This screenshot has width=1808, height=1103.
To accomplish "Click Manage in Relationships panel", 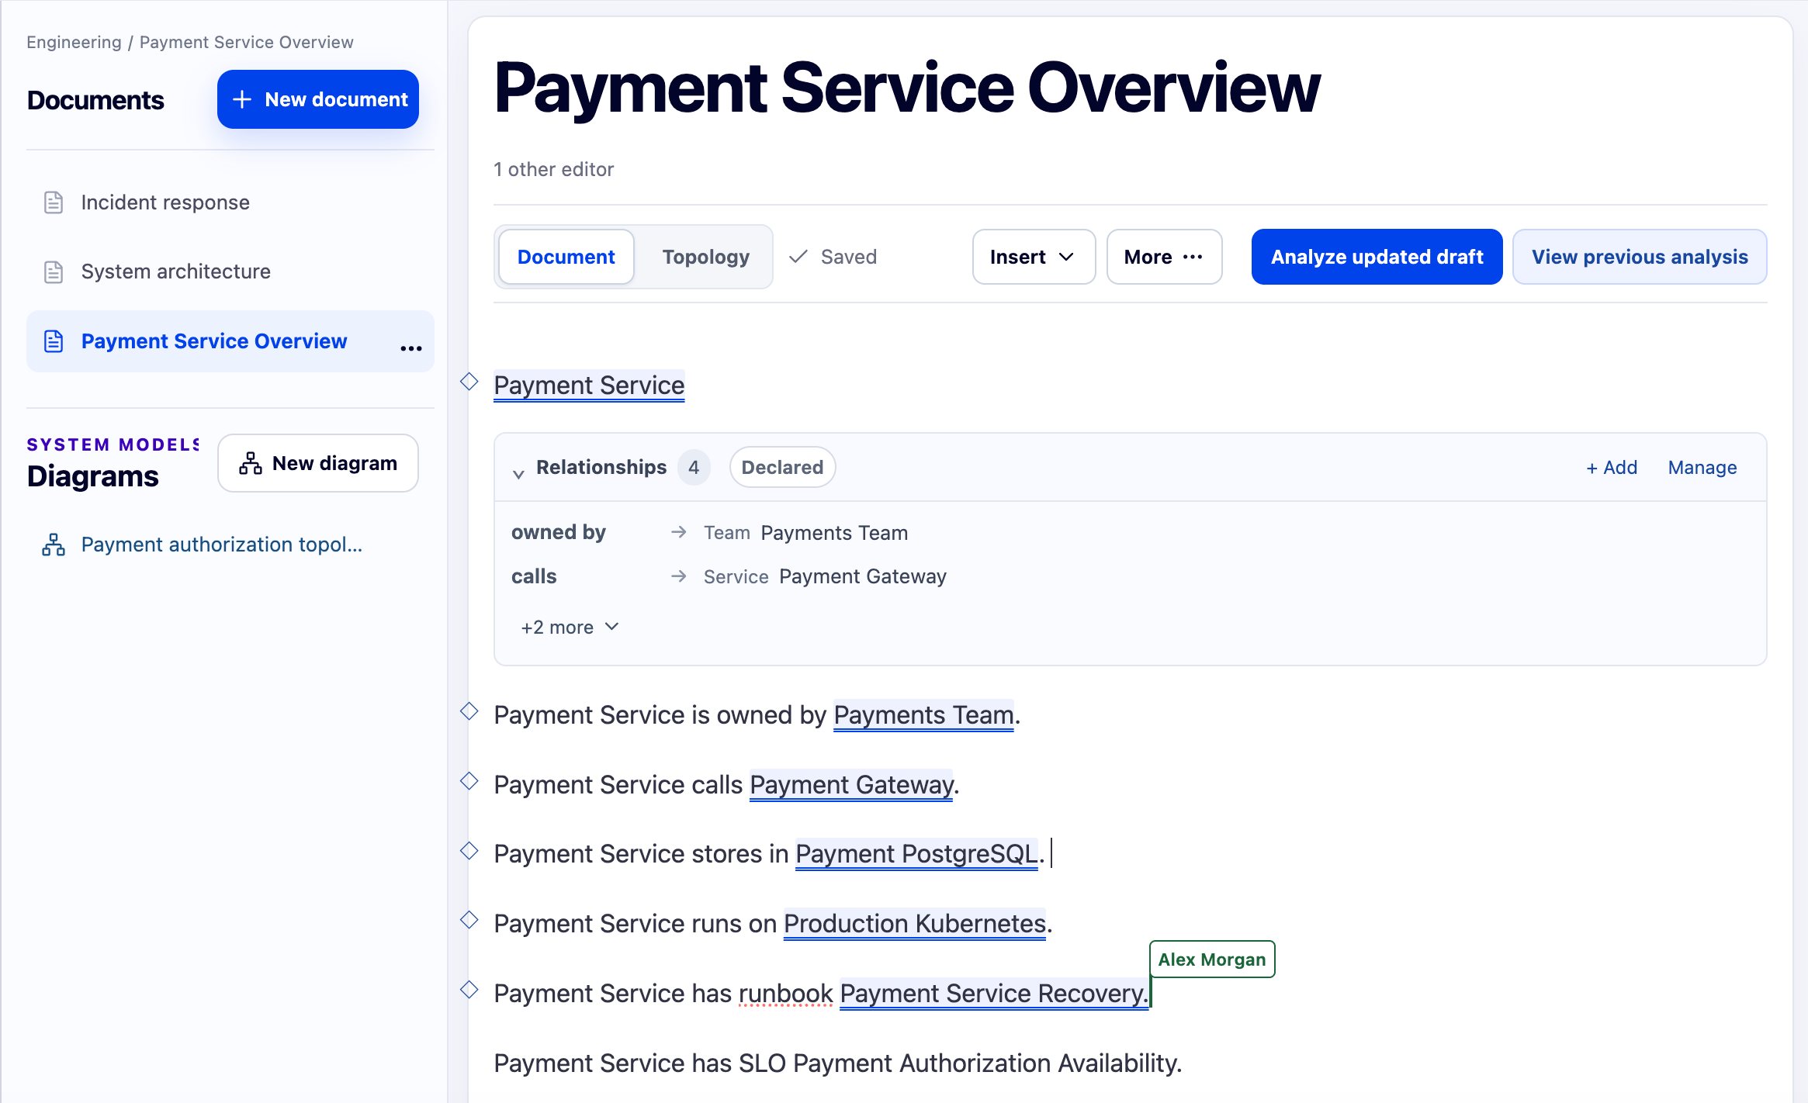I will pyautogui.click(x=1702, y=467).
